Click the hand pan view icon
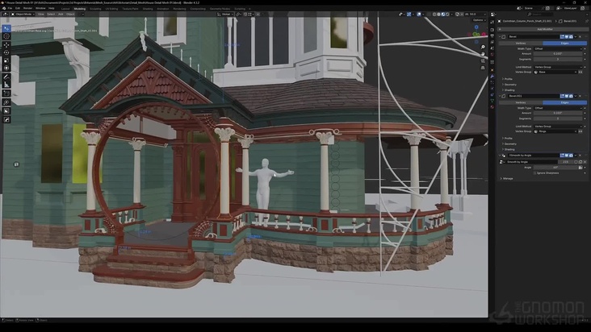 [x=483, y=54]
